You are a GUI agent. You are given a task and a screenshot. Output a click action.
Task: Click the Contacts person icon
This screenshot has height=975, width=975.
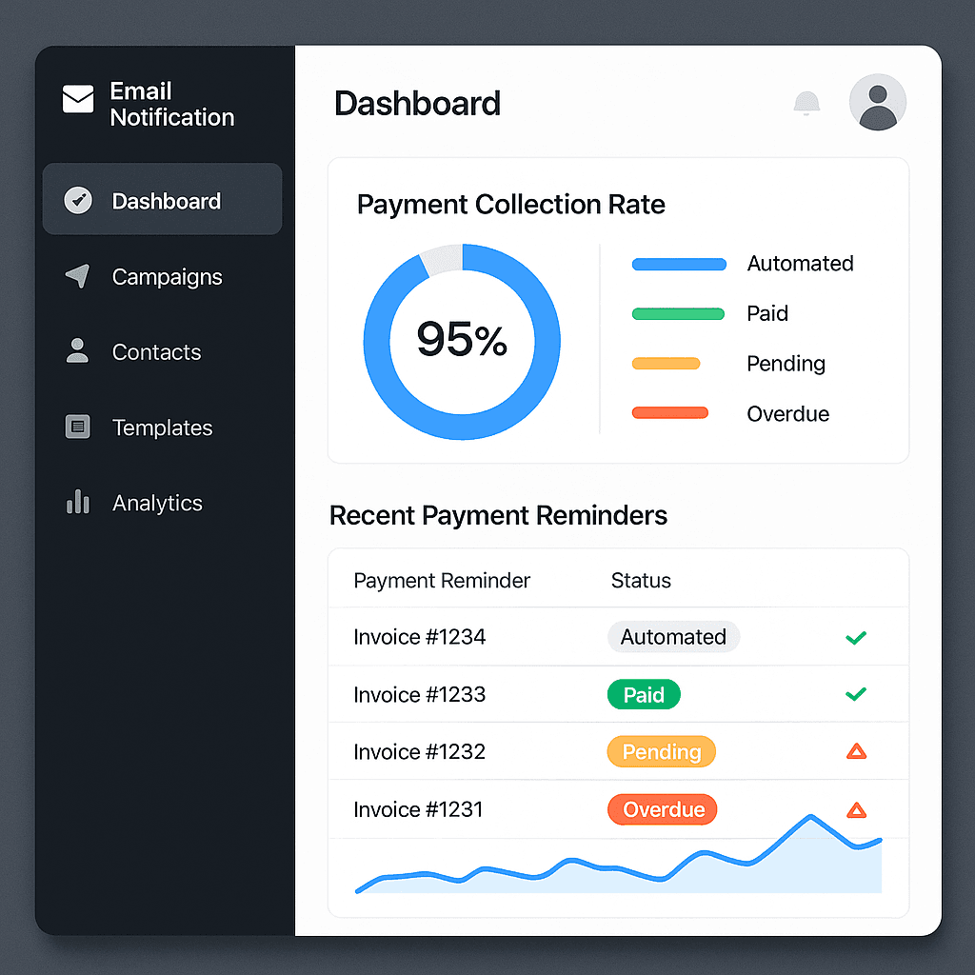pos(76,351)
